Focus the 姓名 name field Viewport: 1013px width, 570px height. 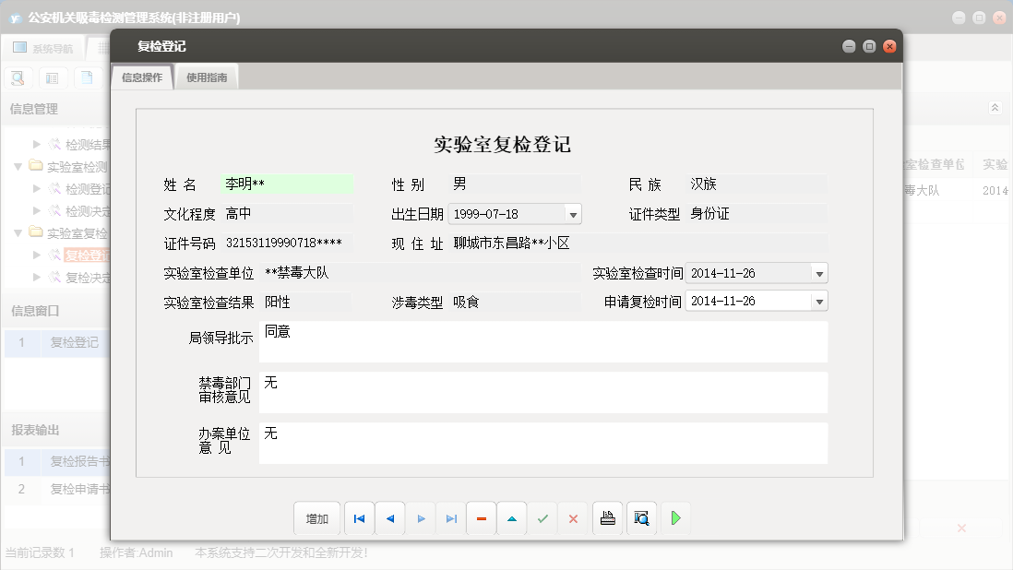287,184
